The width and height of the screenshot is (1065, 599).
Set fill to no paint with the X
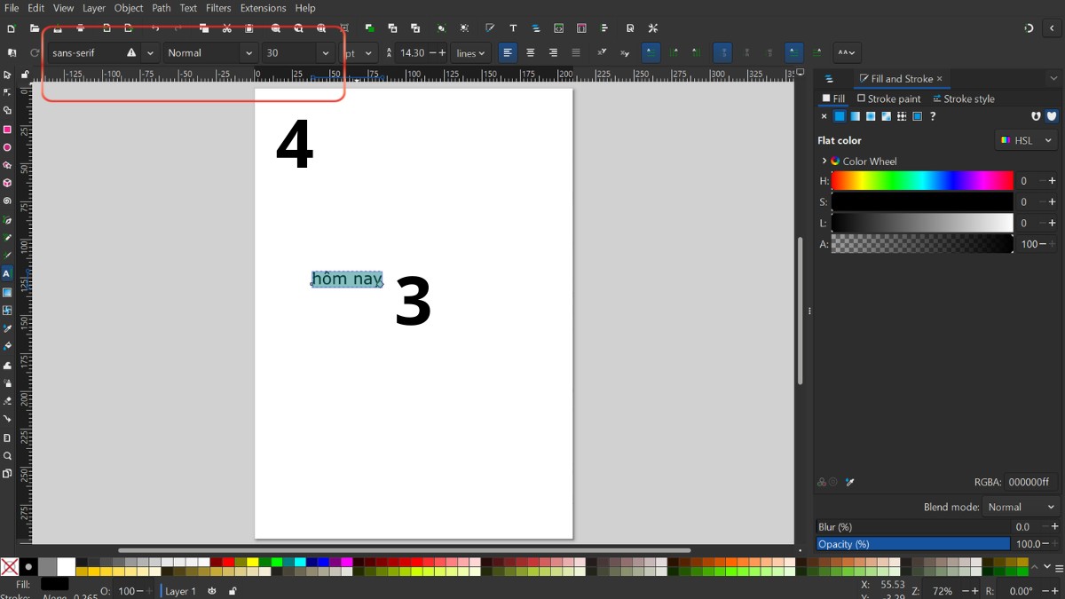coord(824,116)
